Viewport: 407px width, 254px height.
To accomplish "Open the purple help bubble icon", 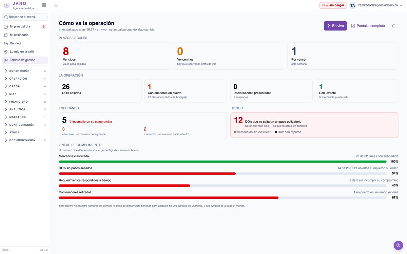I will (398, 245).
